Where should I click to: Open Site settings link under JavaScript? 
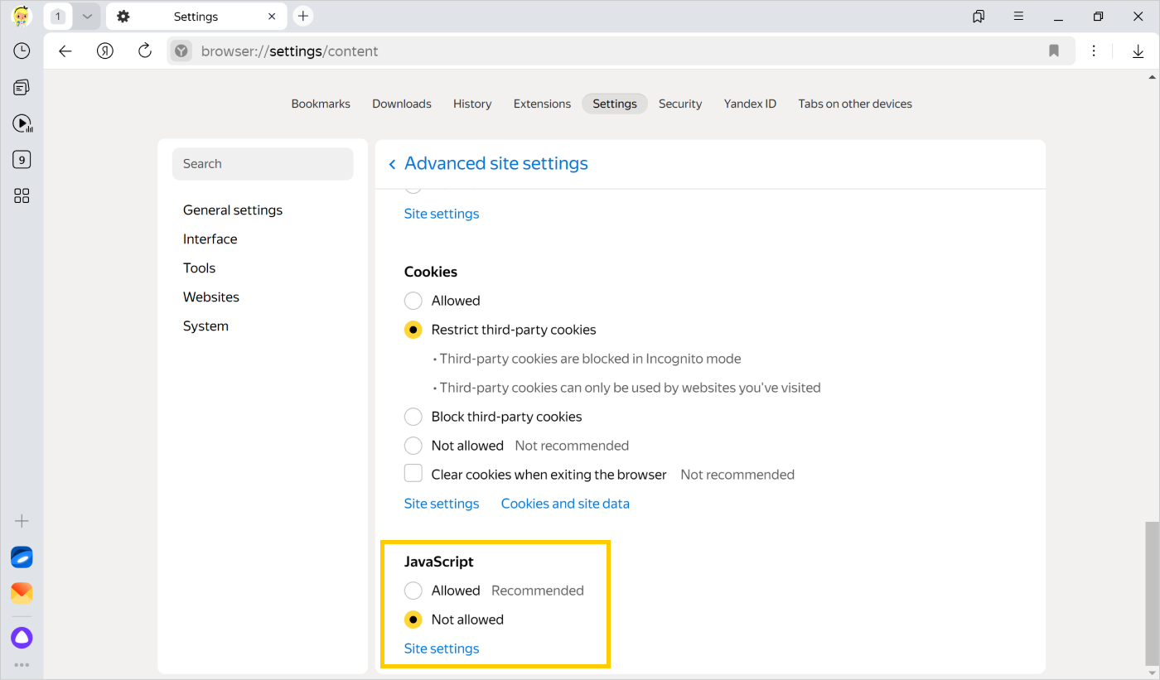pyautogui.click(x=442, y=649)
